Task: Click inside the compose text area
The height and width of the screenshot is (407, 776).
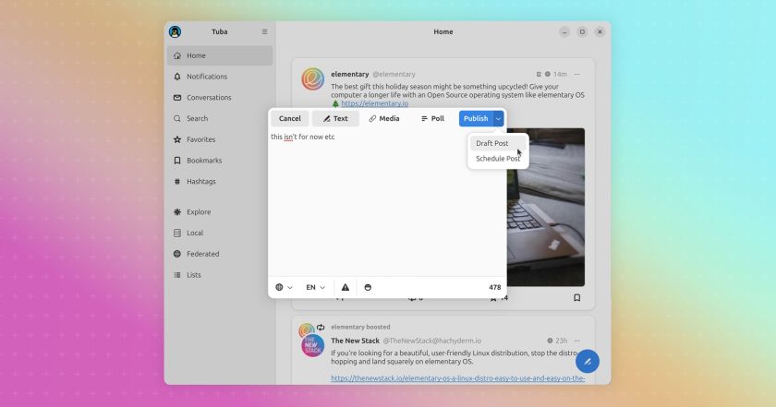Action: (387, 203)
